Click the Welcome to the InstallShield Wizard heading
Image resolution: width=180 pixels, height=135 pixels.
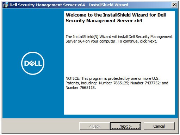[116, 15]
